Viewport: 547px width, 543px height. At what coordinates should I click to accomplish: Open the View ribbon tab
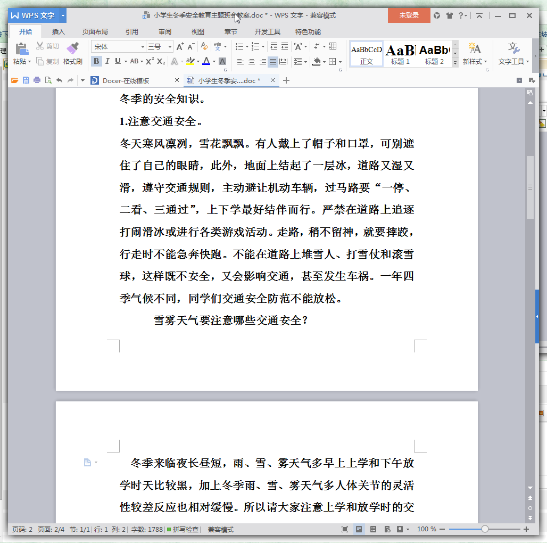tap(197, 32)
